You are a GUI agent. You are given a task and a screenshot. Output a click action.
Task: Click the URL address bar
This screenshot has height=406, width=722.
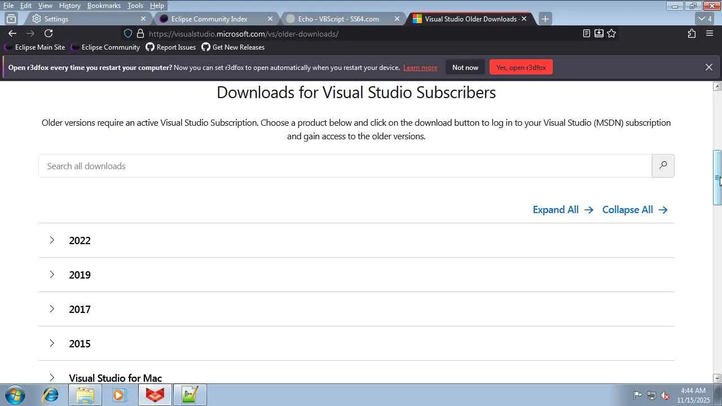point(361,34)
